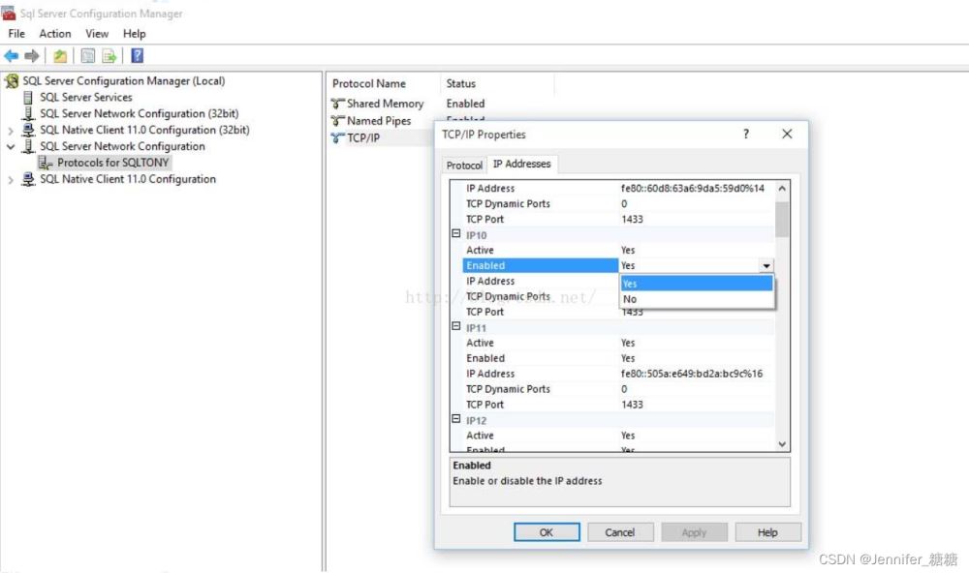Click the SQL Server Configuration Manager root icon
Image resolution: width=969 pixels, height=573 pixels.
(x=12, y=81)
